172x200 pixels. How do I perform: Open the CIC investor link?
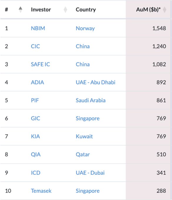(x=36, y=46)
